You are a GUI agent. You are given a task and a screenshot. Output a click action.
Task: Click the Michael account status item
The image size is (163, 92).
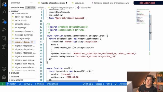pyautogui.click(x=40, y=84)
